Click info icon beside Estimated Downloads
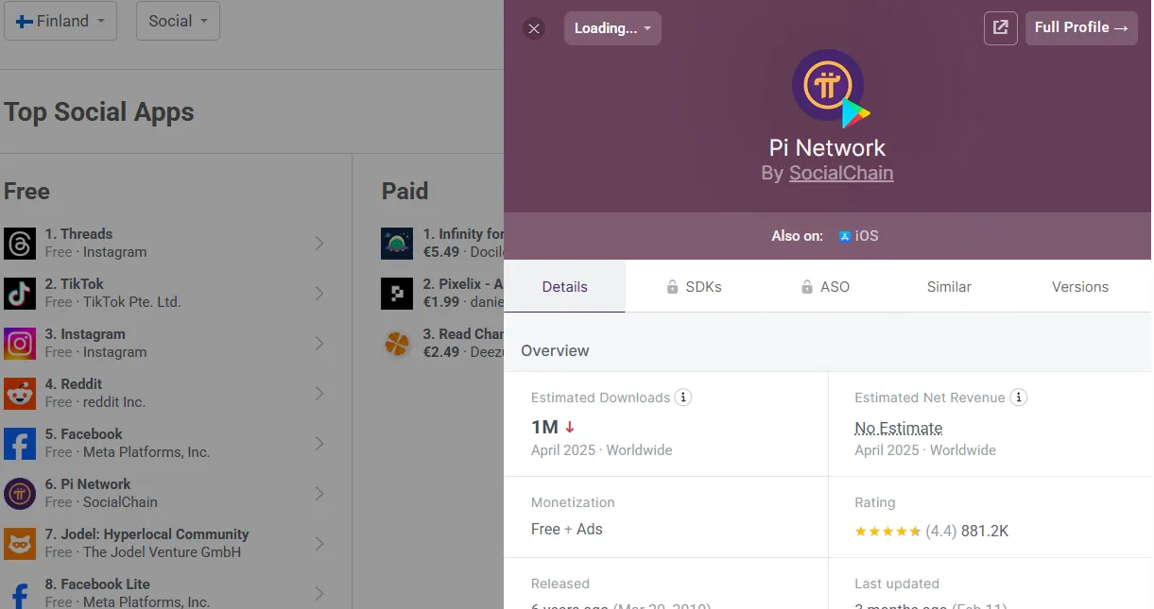1154x609 pixels. pyautogui.click(x=683, y=398)
